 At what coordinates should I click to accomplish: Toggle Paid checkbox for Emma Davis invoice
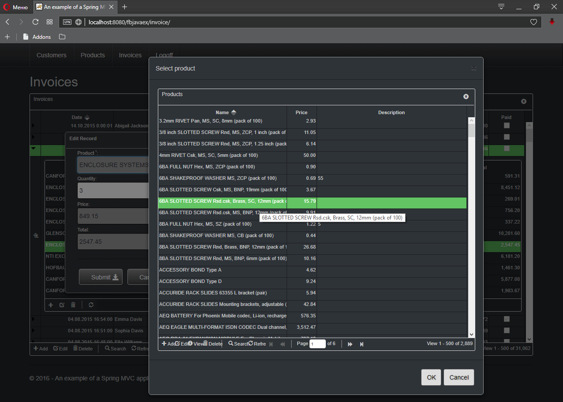tap(507, 319)
